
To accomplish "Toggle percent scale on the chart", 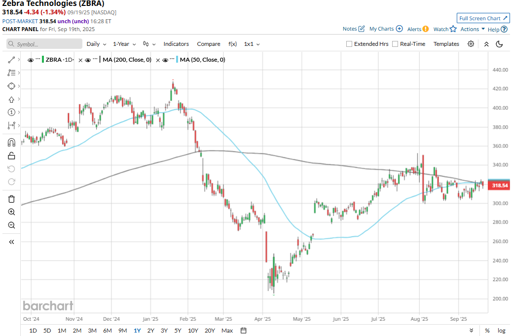I will pyautogui.click(x=487, y=331).
